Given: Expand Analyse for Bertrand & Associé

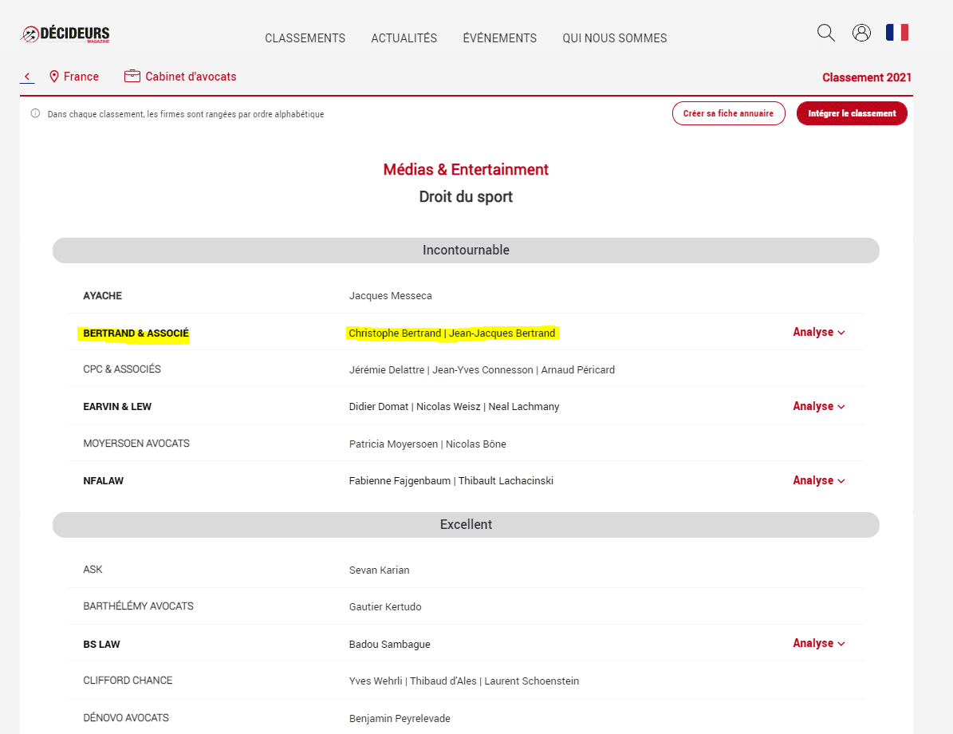Looking at the screenshot, I should click(818, 332).
